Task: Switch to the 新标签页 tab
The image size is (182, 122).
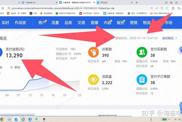Action: [x=115, y=3]
